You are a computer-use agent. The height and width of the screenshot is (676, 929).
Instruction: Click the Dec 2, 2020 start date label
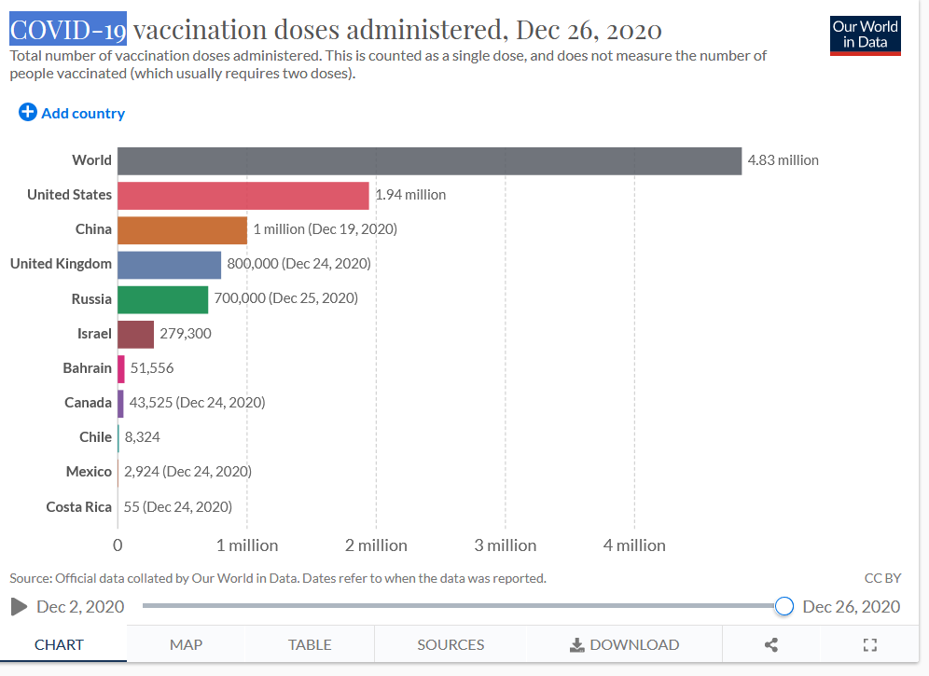click(x=80, y=607)
